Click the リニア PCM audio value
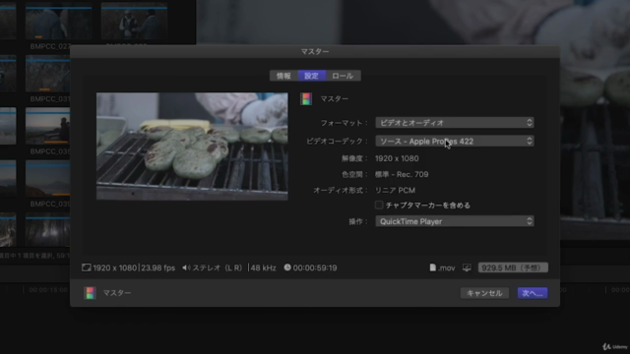630x354 pixels. [395, 190]
